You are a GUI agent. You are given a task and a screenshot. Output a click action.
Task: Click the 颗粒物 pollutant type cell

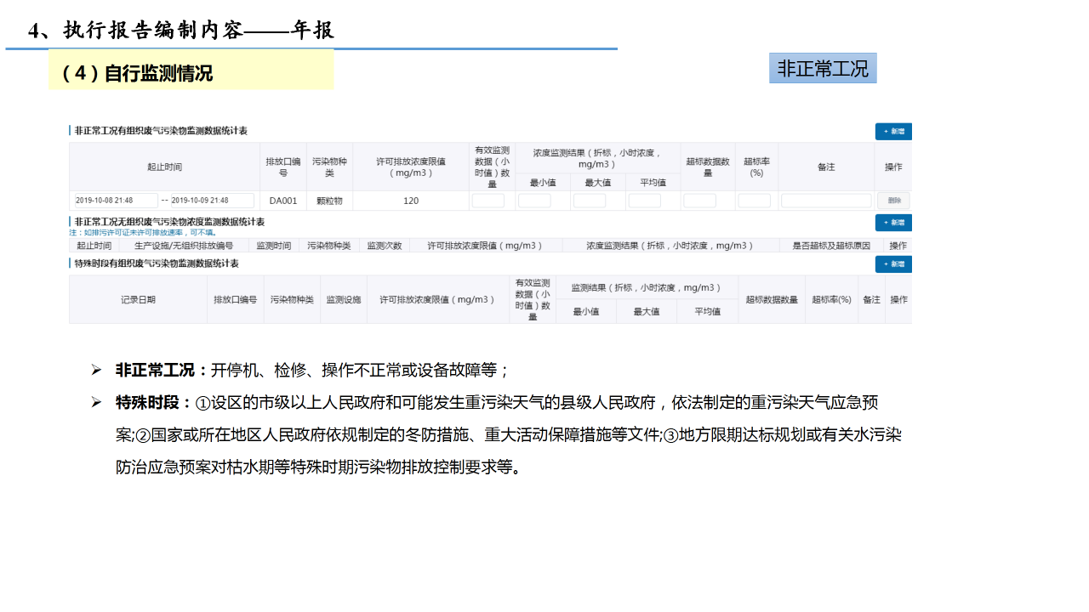(329, 201)
